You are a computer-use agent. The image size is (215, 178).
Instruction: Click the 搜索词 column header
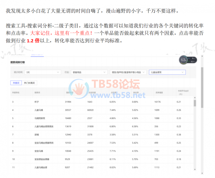(x=37, y=92)
